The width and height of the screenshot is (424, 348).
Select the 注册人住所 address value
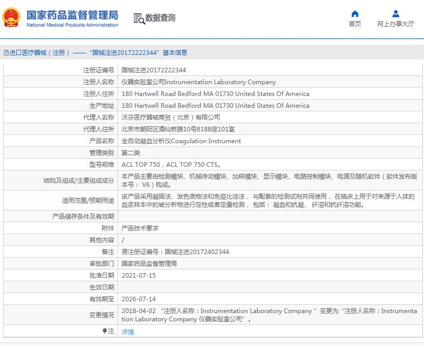click(x=215, y=94)
